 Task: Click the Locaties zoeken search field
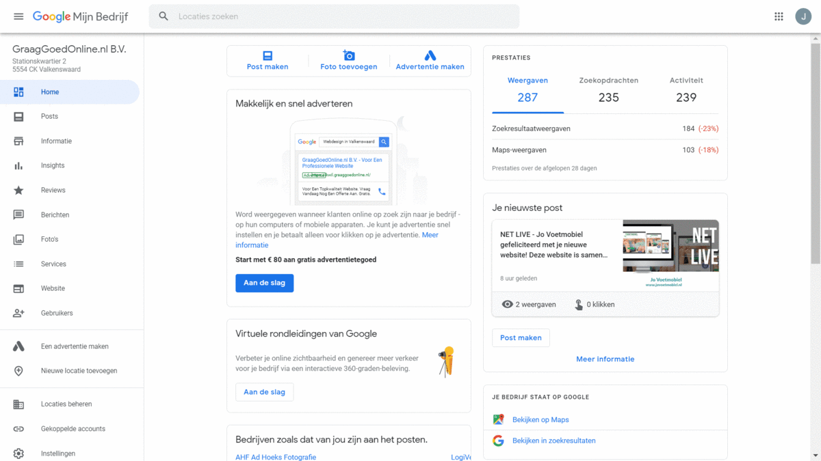(274, 16)
